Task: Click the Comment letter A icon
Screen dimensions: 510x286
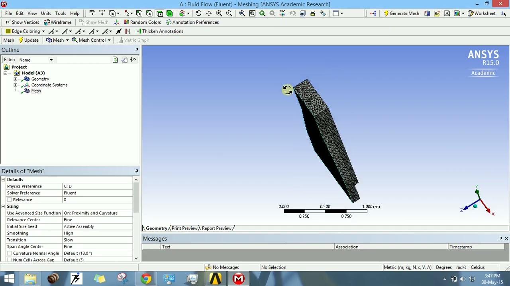Action: [447, 13]
